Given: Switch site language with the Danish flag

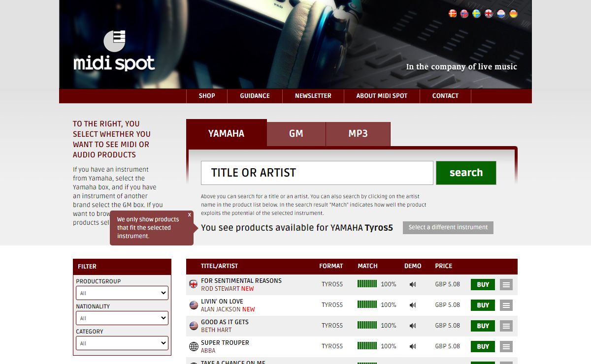Looking at the screenshot, I should pos(453,14).
